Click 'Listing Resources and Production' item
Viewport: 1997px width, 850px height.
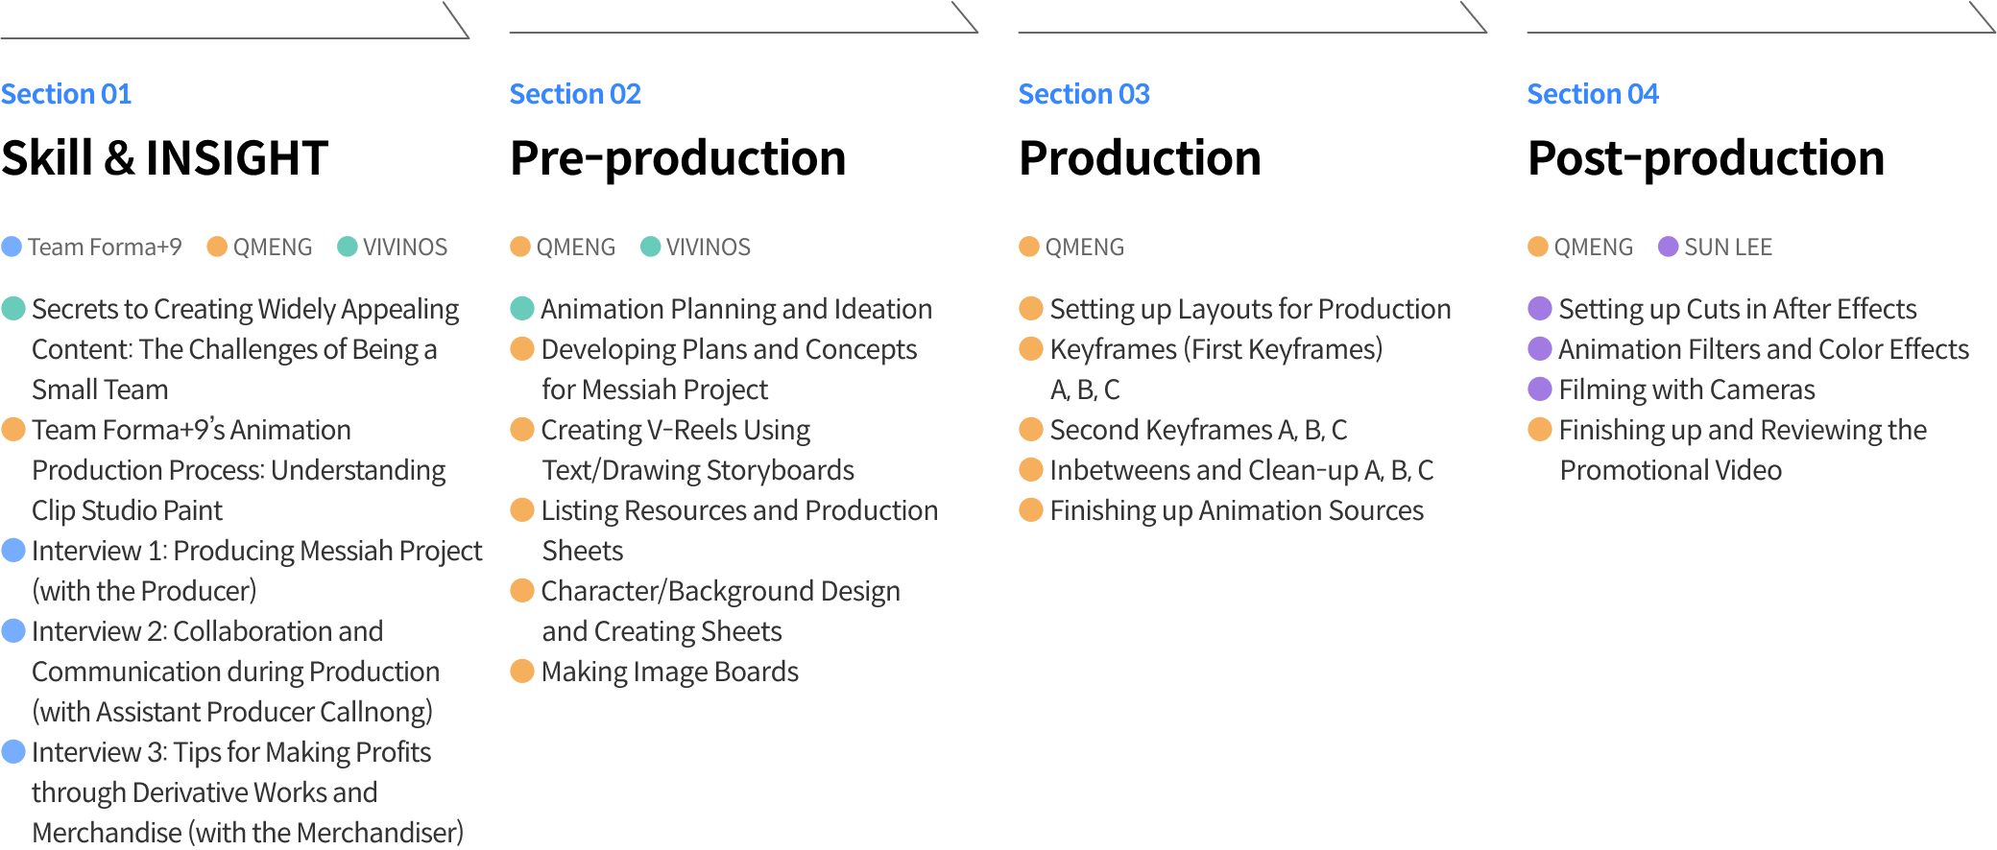tap(740, 510)
